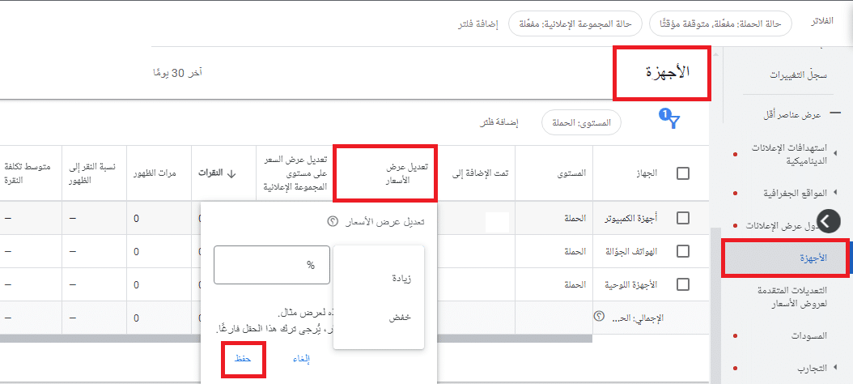Collapse عرض عناصر أقل dash icon
The height and width of the screenshot is (384, 853).
pos(834,113)
